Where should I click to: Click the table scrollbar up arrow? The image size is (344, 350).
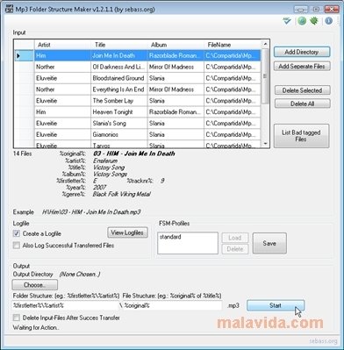pyautogui.click(x=265, y=44)
